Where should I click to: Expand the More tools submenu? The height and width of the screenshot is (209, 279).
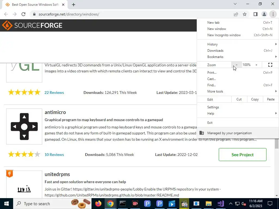238,91
